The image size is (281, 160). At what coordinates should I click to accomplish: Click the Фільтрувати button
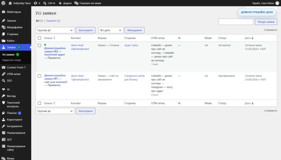point(134,30)
